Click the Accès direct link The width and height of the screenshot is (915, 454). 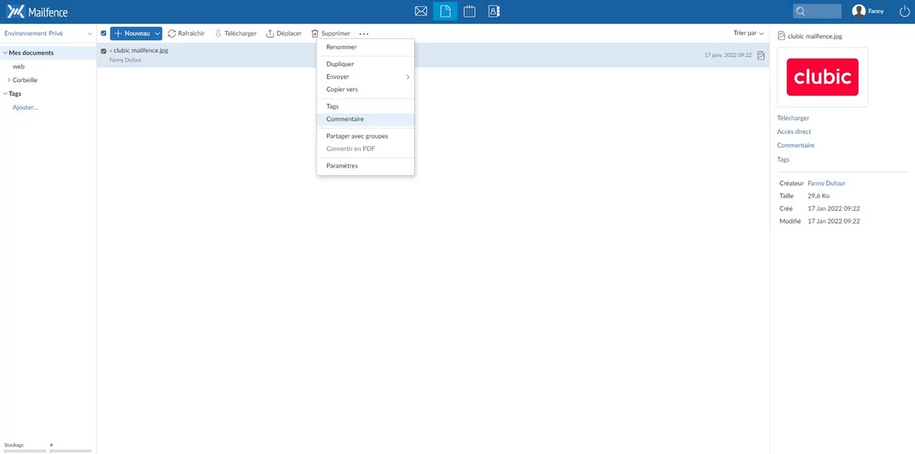point(794,132)
